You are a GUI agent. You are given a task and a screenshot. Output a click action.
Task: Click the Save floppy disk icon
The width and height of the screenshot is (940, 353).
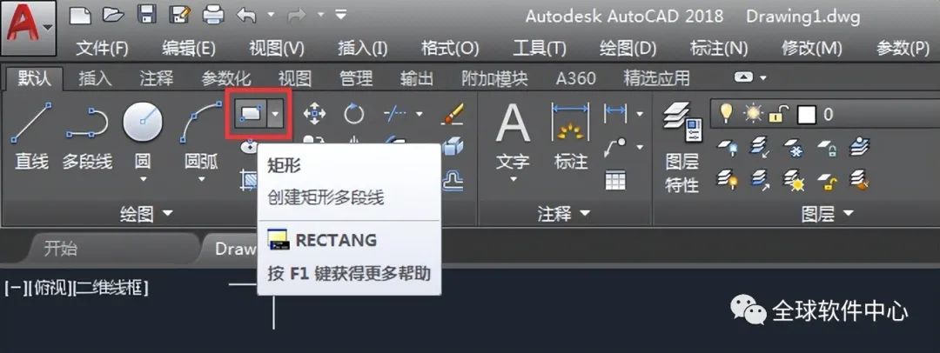point(145,15)
